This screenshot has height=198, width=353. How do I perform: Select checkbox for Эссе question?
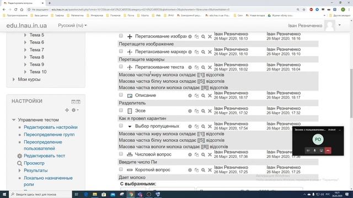(x=121, y=110)
